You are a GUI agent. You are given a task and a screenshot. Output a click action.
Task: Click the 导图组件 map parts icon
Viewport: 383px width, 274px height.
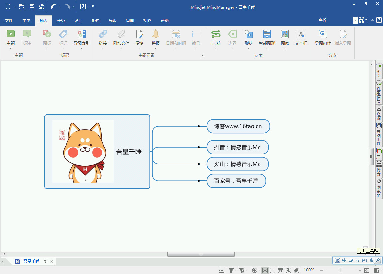pos(323,34)
